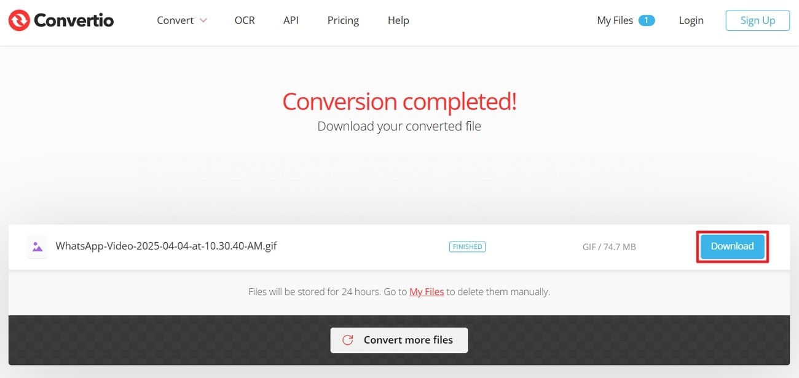Click the Convert more files button
This screenshot has width=799, height=378.
point(399,340)
